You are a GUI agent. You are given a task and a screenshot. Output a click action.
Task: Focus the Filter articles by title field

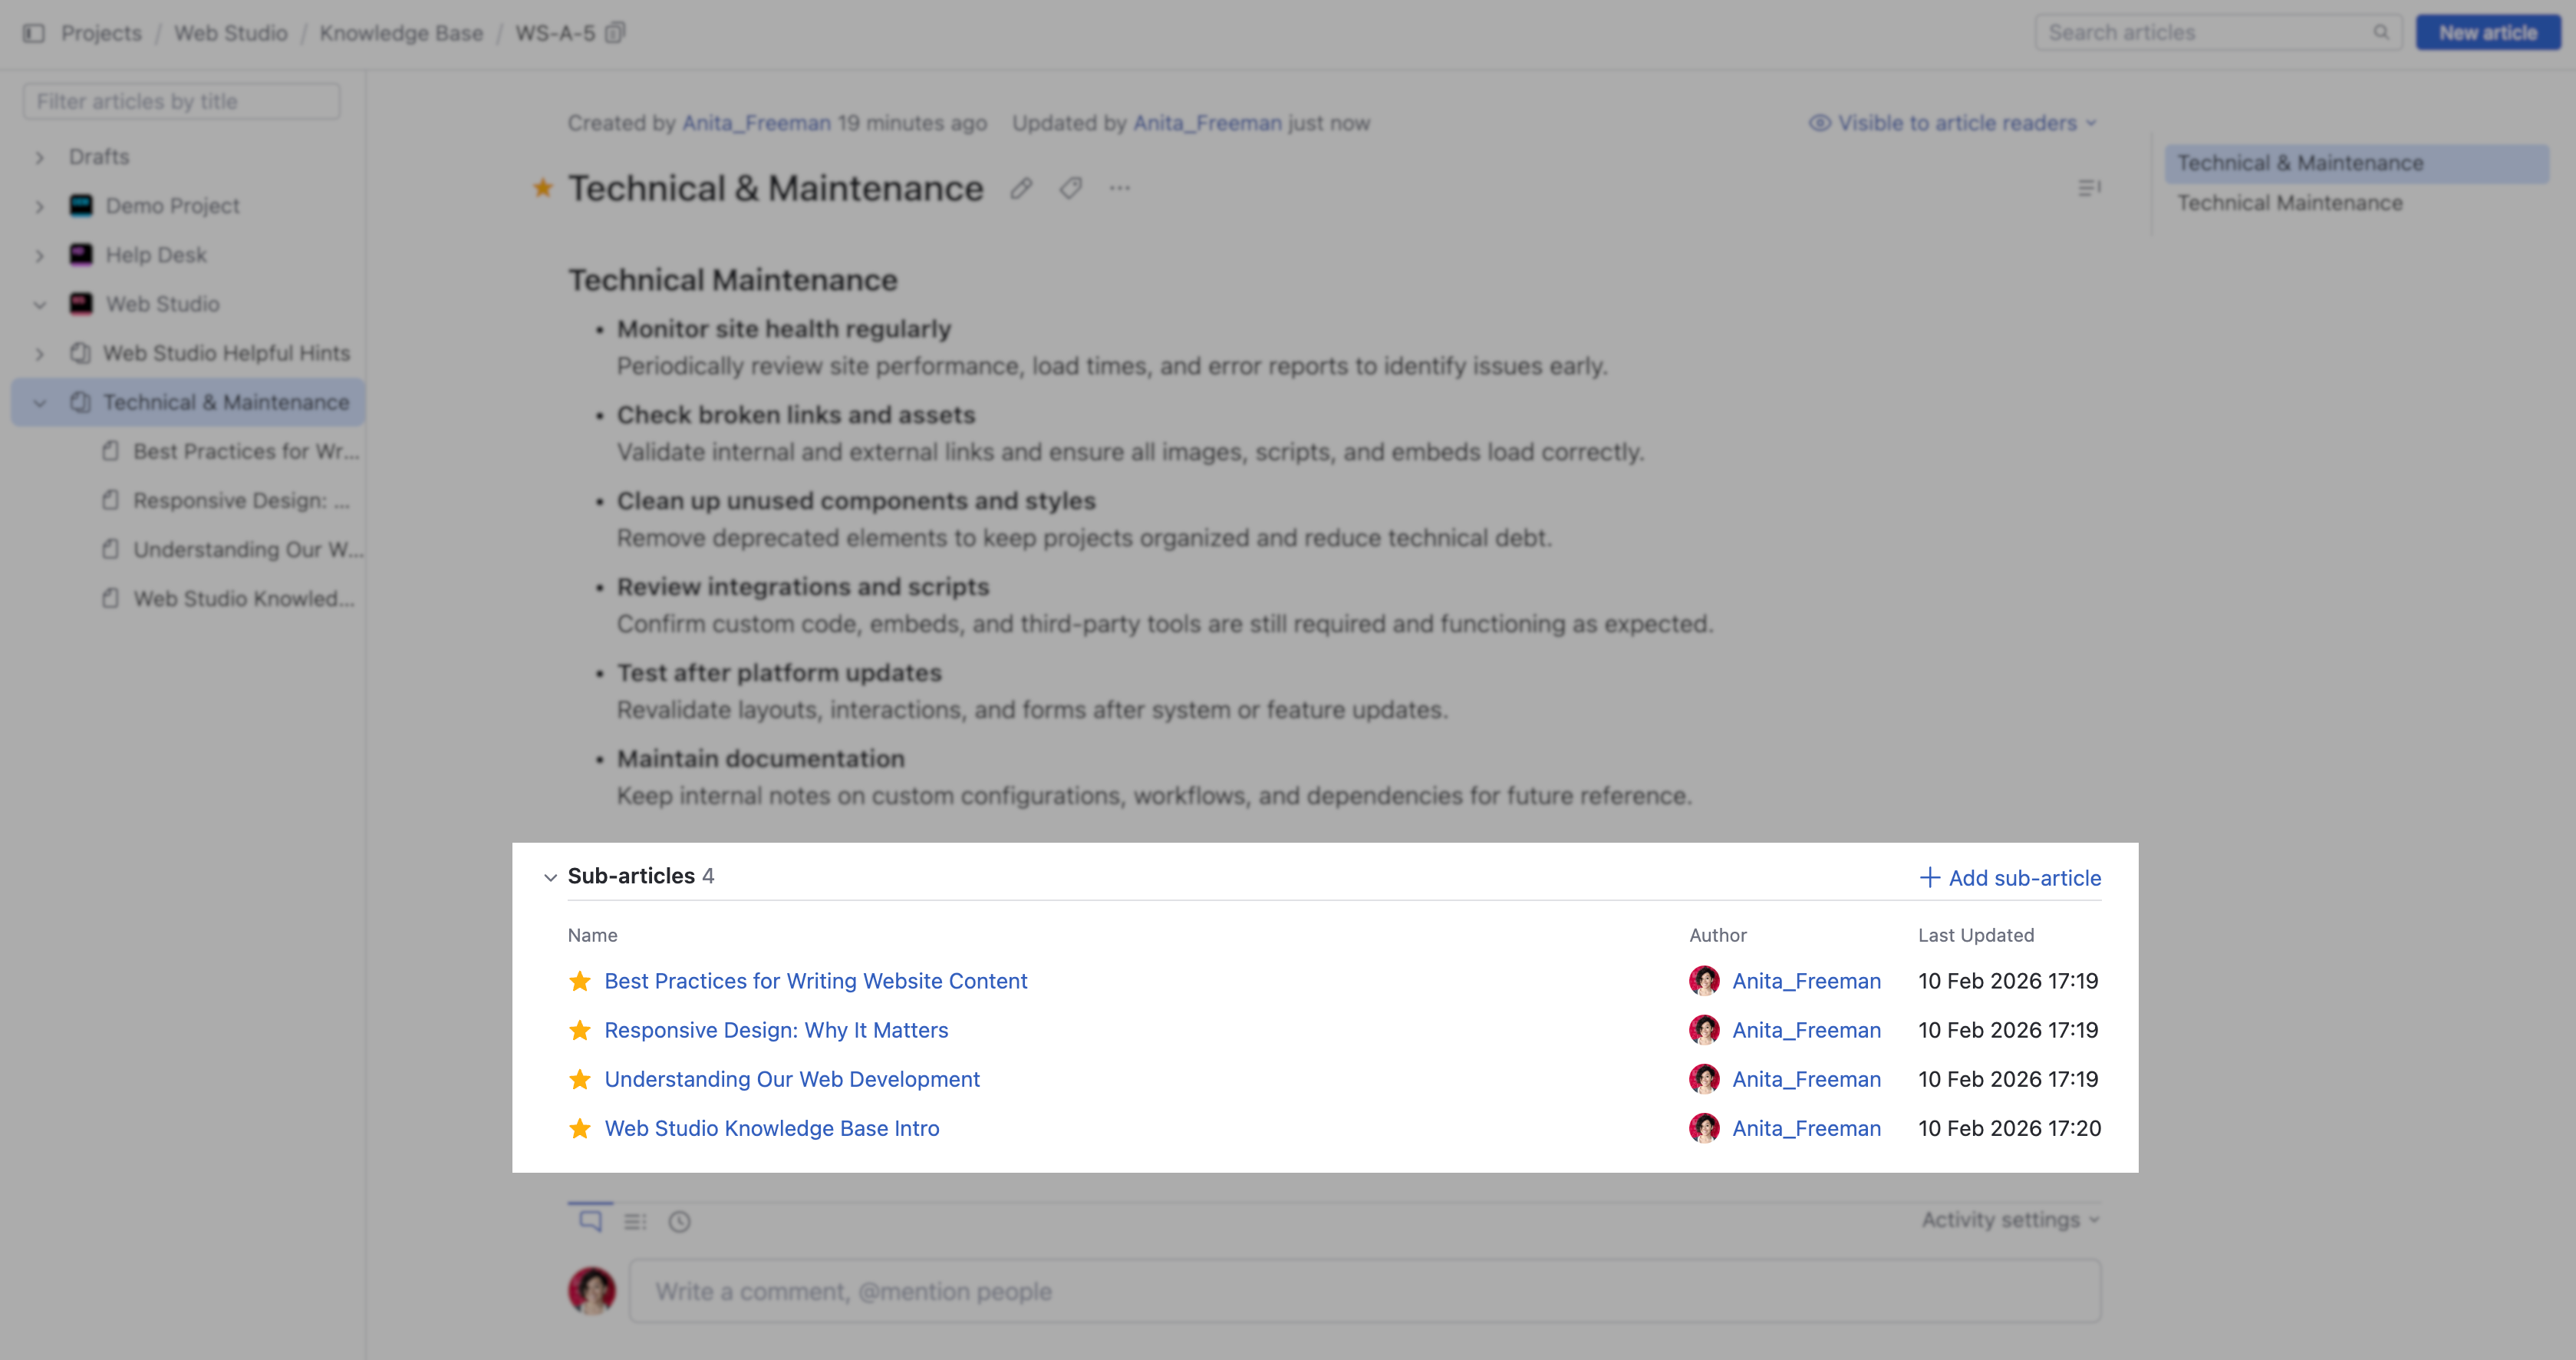(182, 101)
